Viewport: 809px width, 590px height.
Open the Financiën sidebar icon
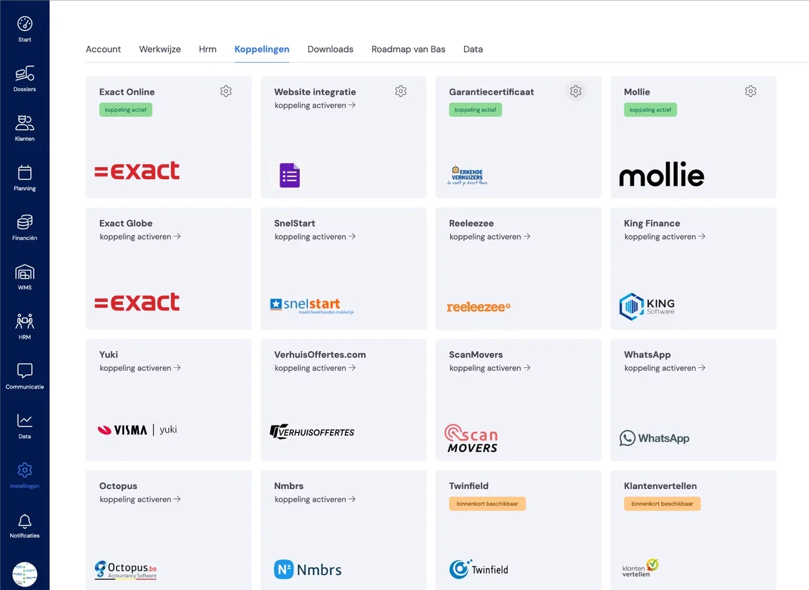[x=25, y=222]
